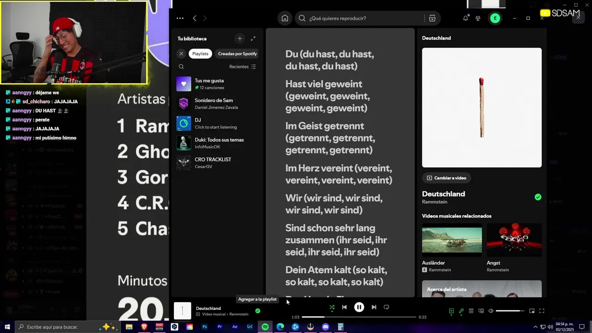This screenshot has width=592, height=333.
Task: Open Microsoft Edge from taskbar
Action: tap(280, 327)
